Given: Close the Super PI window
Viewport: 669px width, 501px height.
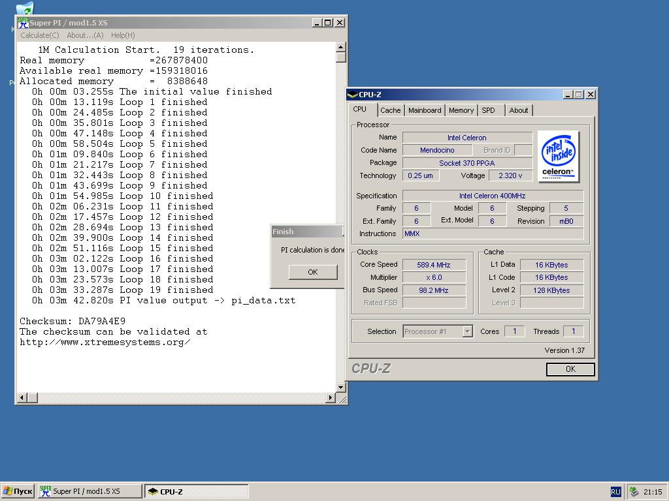Looking at the screenshot, I should pos(340,23).
